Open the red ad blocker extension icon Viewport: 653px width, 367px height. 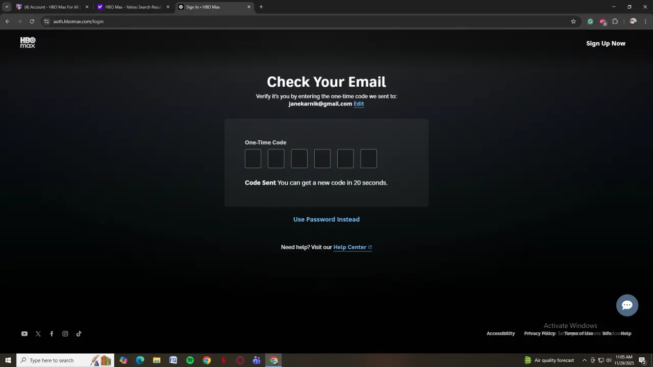602,21
